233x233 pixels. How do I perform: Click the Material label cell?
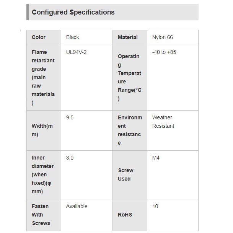[128, 37]
